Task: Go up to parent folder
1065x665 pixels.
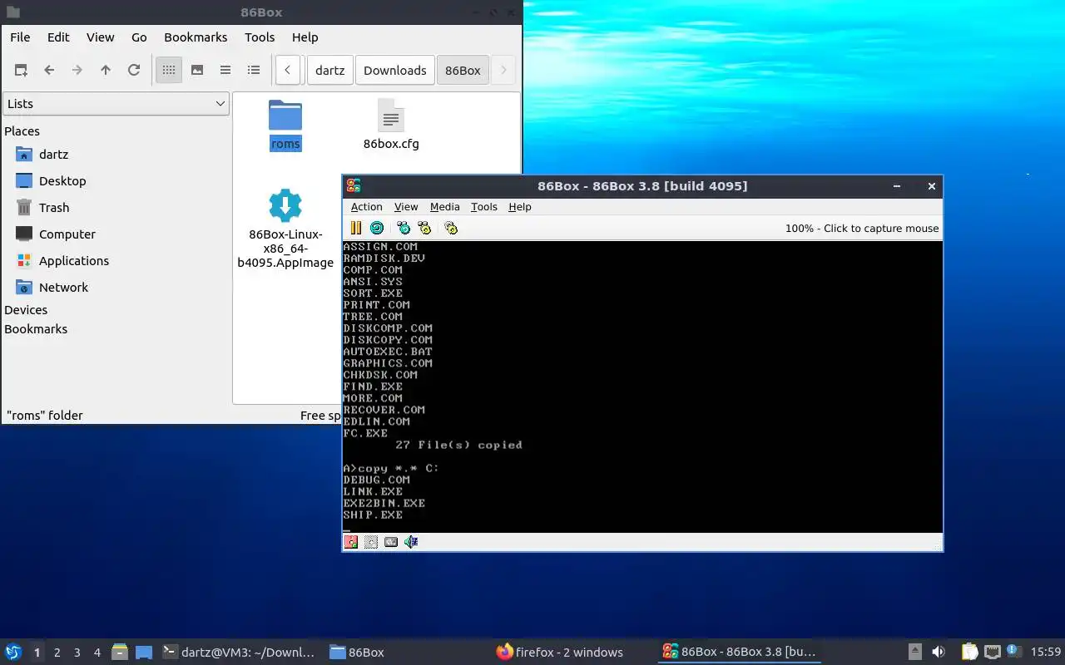Action: 106,71
